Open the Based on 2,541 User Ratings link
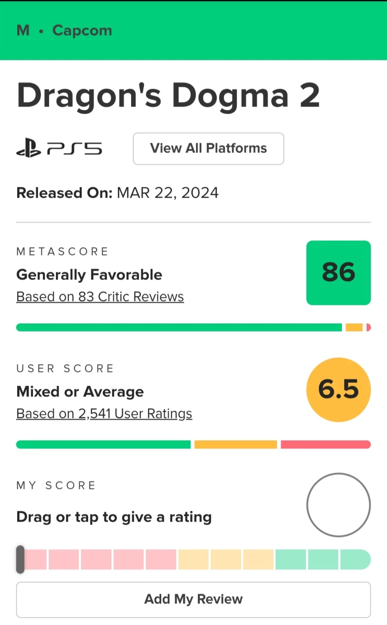Screen dimensions: 387x625 pyautogui.click(x=104, y=414)
